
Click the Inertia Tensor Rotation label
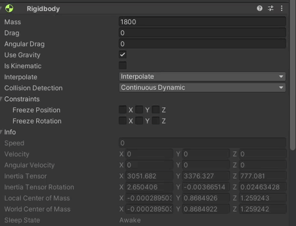[39, 187]
